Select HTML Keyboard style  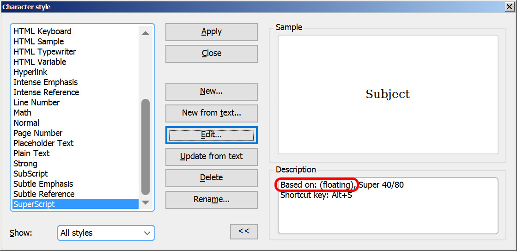click(x=43, y=31)
